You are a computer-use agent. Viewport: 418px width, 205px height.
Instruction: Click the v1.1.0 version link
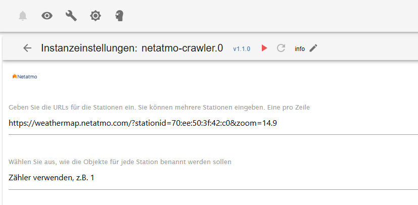point(242,49)
